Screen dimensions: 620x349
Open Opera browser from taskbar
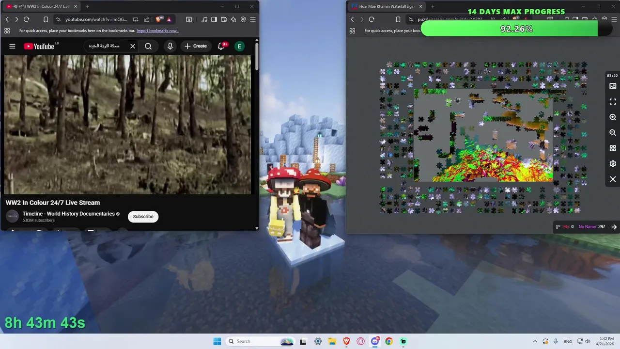click(x=361, y=341)
